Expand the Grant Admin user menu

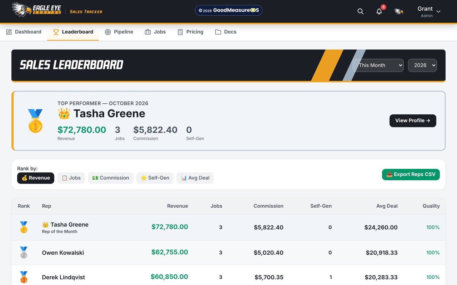point(429,11)
